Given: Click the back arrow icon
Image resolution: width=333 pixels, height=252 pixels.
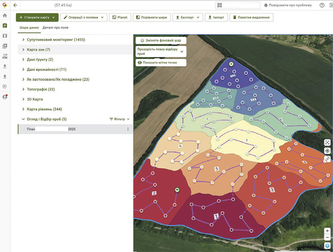Looking at the screenshot, I should [15, 5].
